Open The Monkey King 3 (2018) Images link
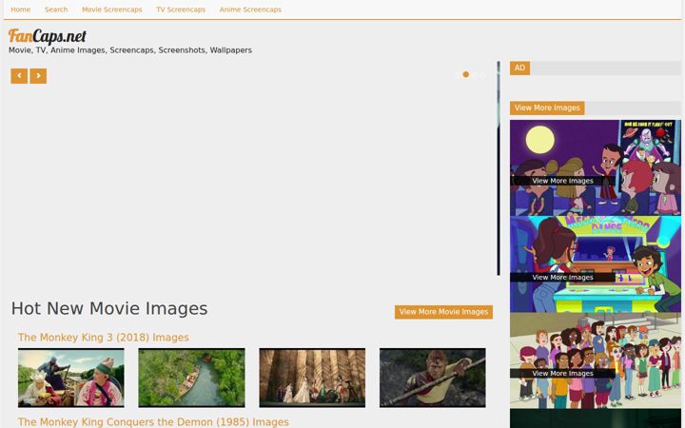The width and height of the screenshot is (685, 428). coord(104,338)
